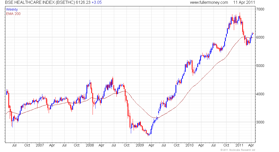Click the 6000 price axis label
The width and height of the screenshot is (279, 152).
(260, 37)
